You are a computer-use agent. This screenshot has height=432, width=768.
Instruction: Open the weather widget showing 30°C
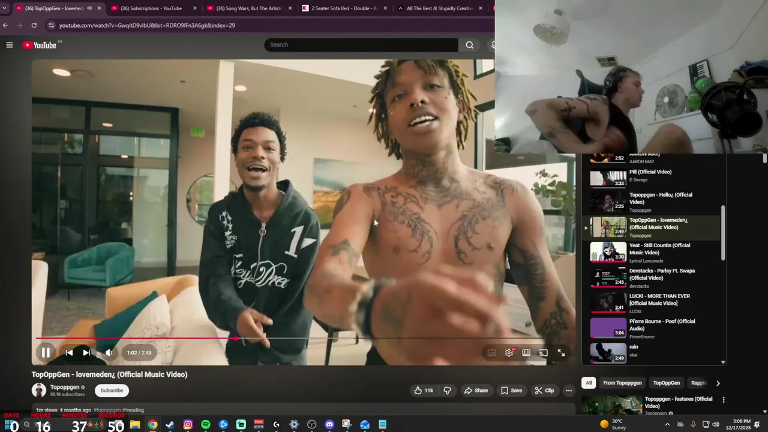[614, 424]
